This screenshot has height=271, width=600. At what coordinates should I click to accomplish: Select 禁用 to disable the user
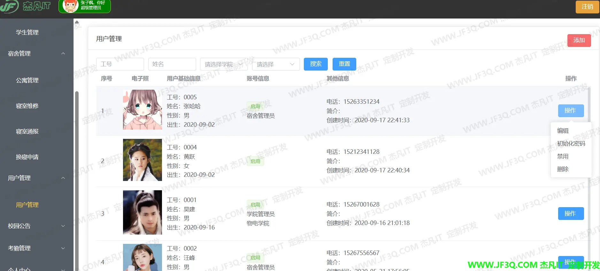coord(563,156)
